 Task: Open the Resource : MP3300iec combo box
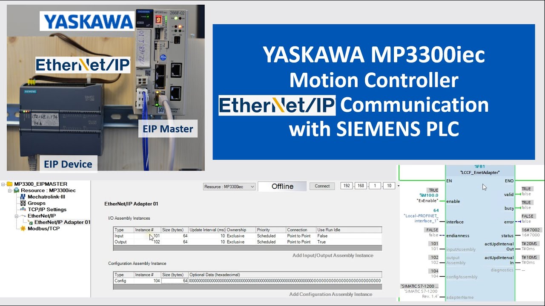point(229,187)
